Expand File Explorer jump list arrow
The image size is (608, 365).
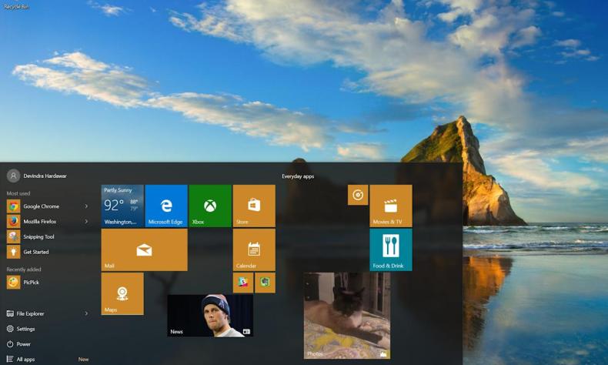(86, 313)
